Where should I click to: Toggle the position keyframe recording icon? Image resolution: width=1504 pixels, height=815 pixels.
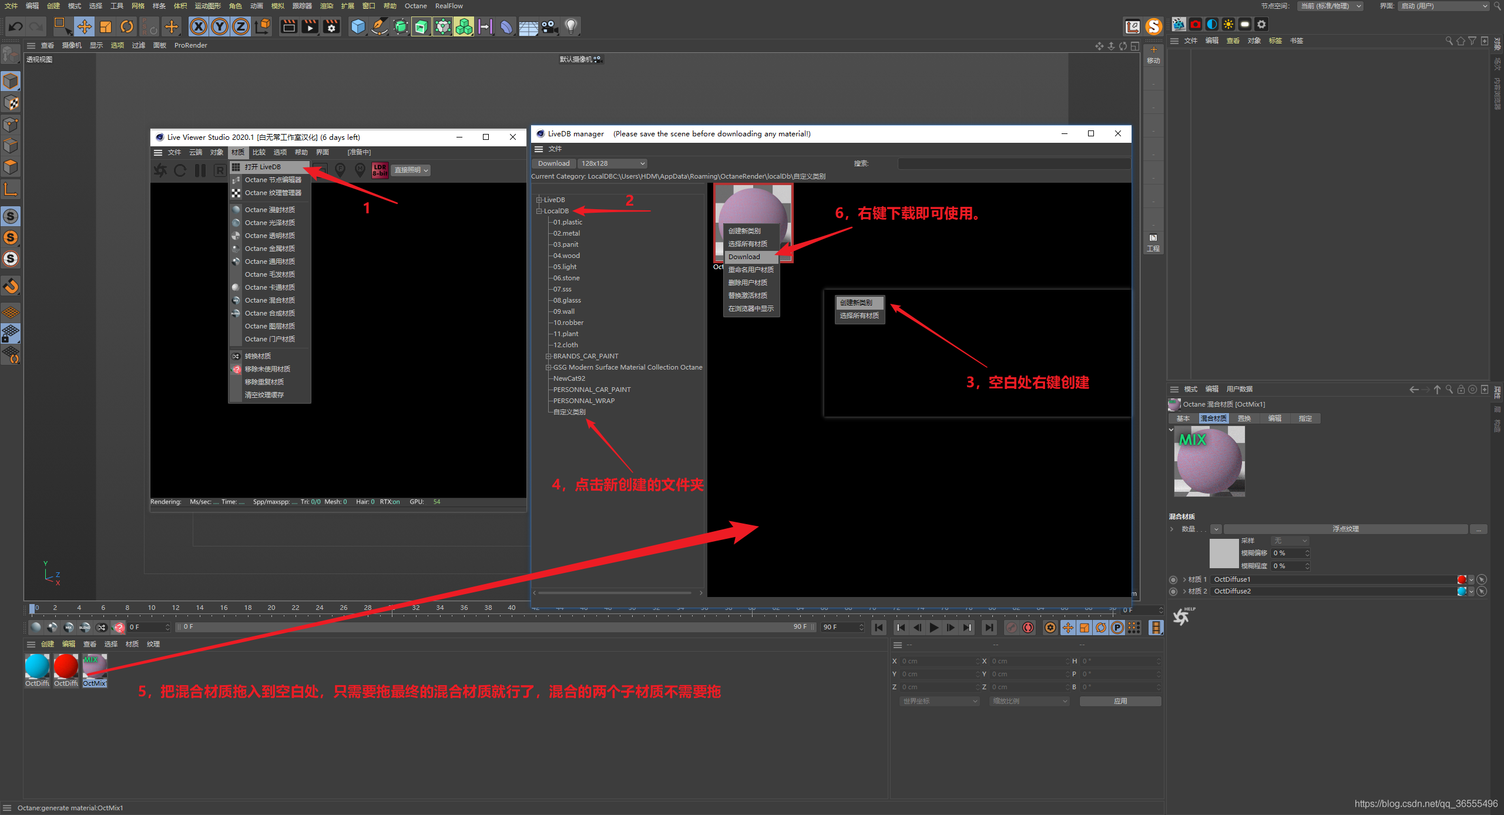click(1067, 628)
